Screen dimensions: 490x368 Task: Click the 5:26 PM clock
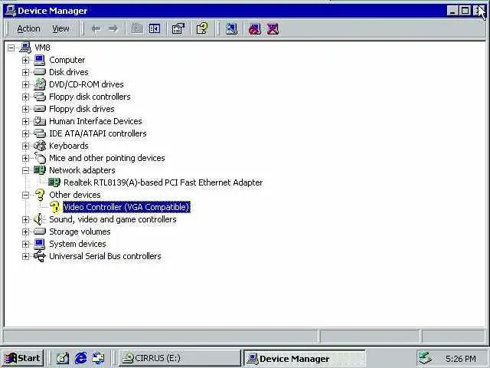click(461, 358)
